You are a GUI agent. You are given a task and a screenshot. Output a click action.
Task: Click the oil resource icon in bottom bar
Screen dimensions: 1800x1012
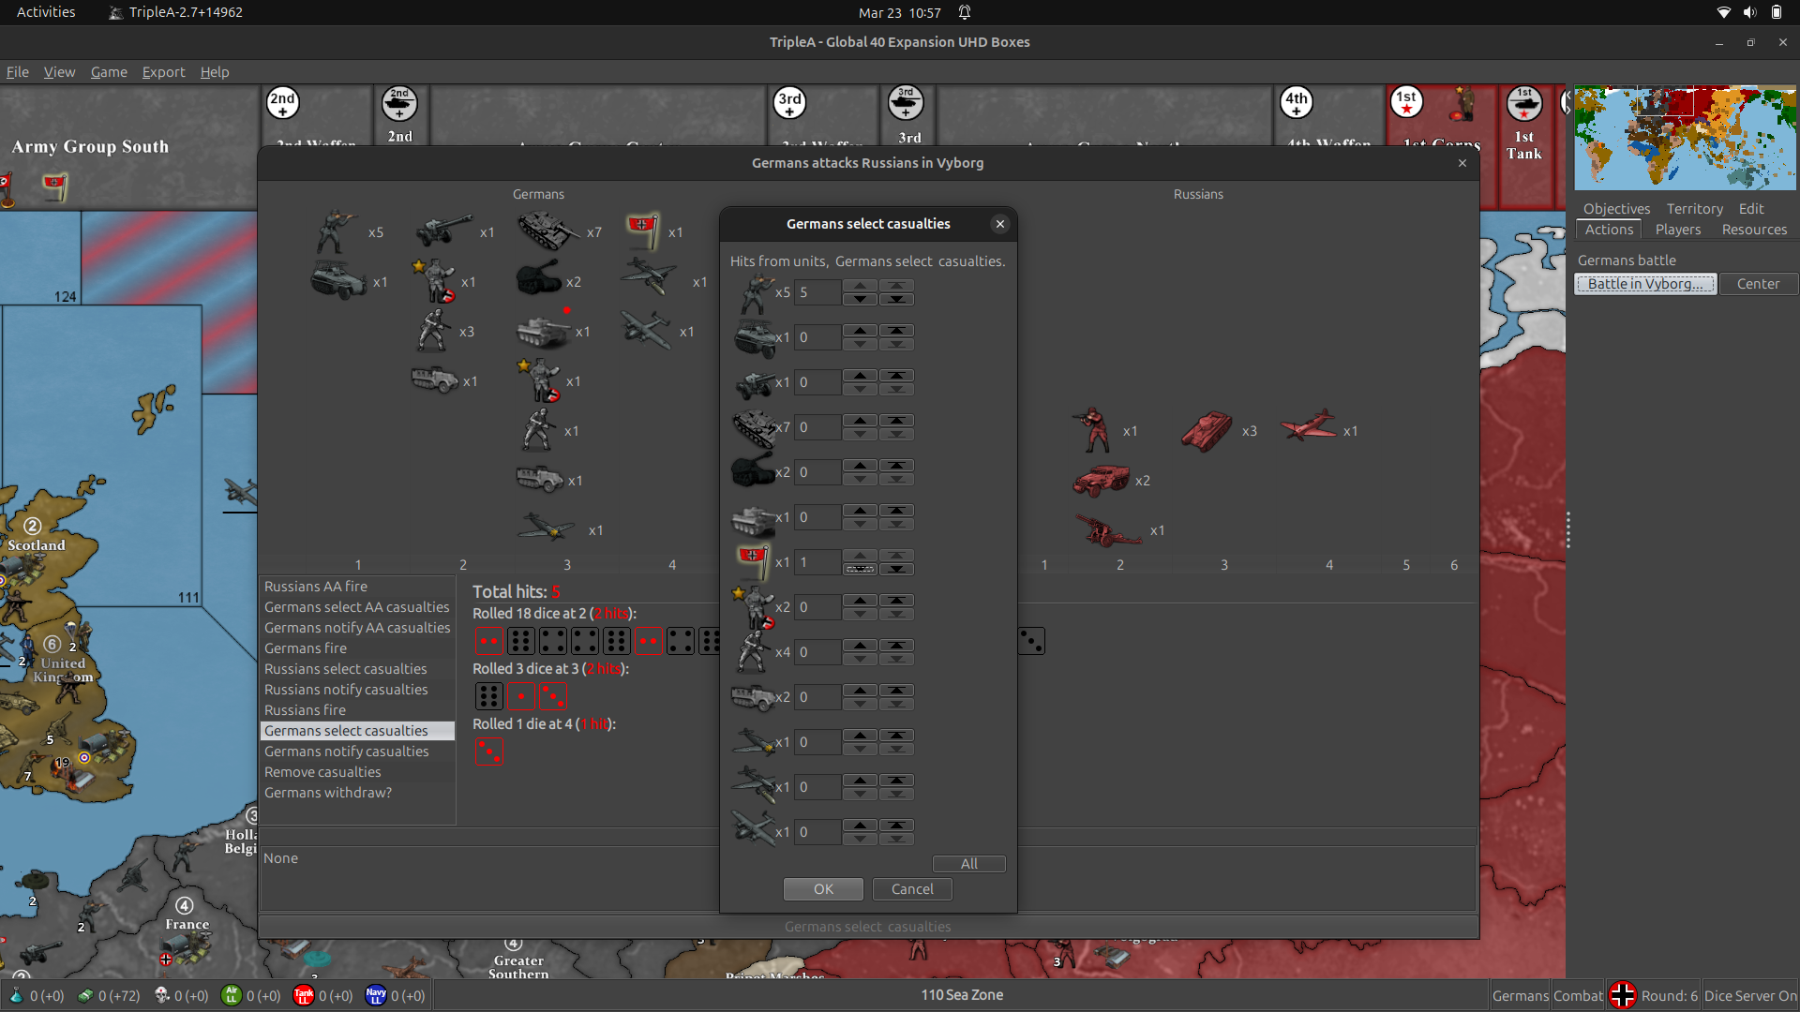[x=14, y=996]
